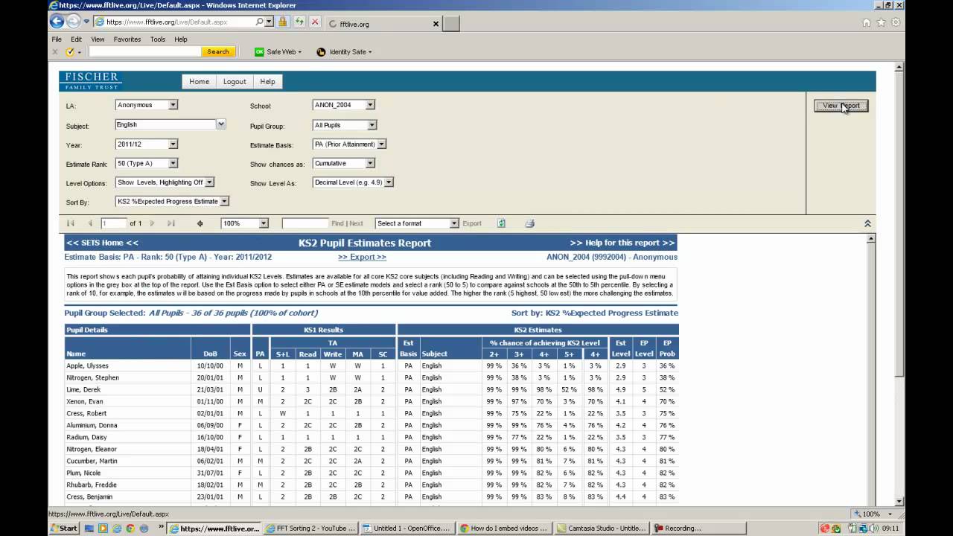Viewport: 953px width, 536px height.
Task: Open the Subject dropdown showing English
Action: (x=170, y=124)
